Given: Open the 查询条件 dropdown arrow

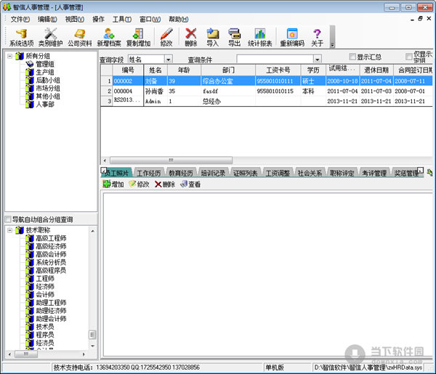Looking at the screenshot, I should [x=318, y=59].
